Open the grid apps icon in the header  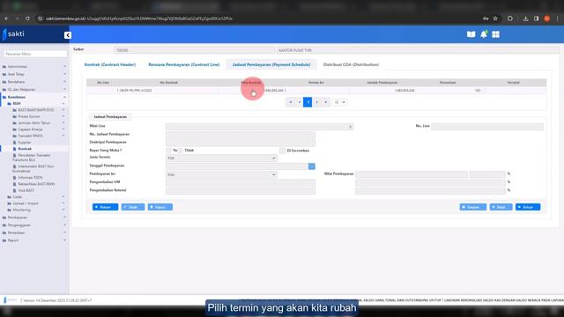pos(495,34)
